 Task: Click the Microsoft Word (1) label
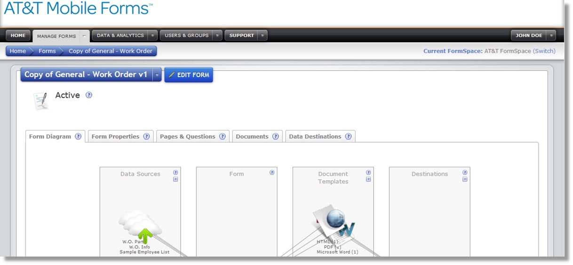[x=337, y=252]
